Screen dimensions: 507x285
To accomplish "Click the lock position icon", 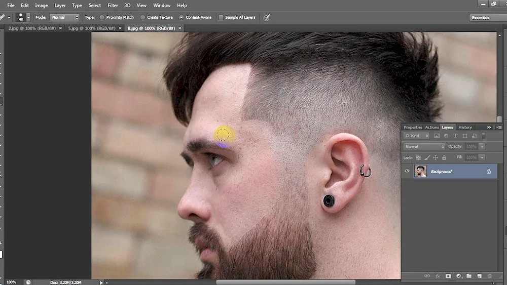I will [435, 157].
